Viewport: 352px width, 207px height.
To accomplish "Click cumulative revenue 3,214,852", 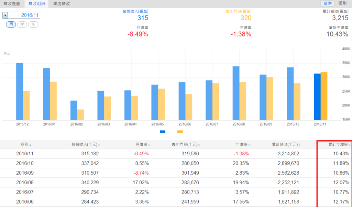I will (288, 154).
